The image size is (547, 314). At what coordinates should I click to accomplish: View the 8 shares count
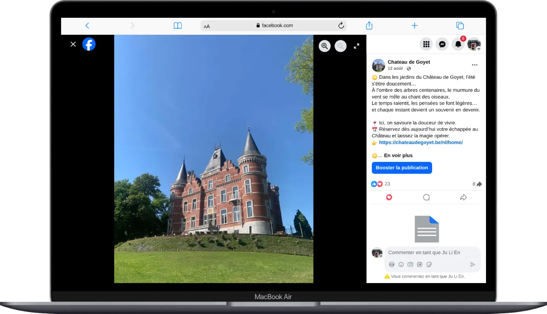coord(477,184)
